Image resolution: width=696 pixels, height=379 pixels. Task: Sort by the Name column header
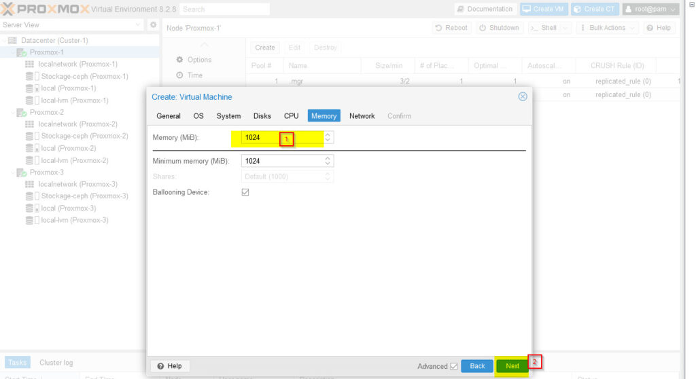tap(322, 66)
